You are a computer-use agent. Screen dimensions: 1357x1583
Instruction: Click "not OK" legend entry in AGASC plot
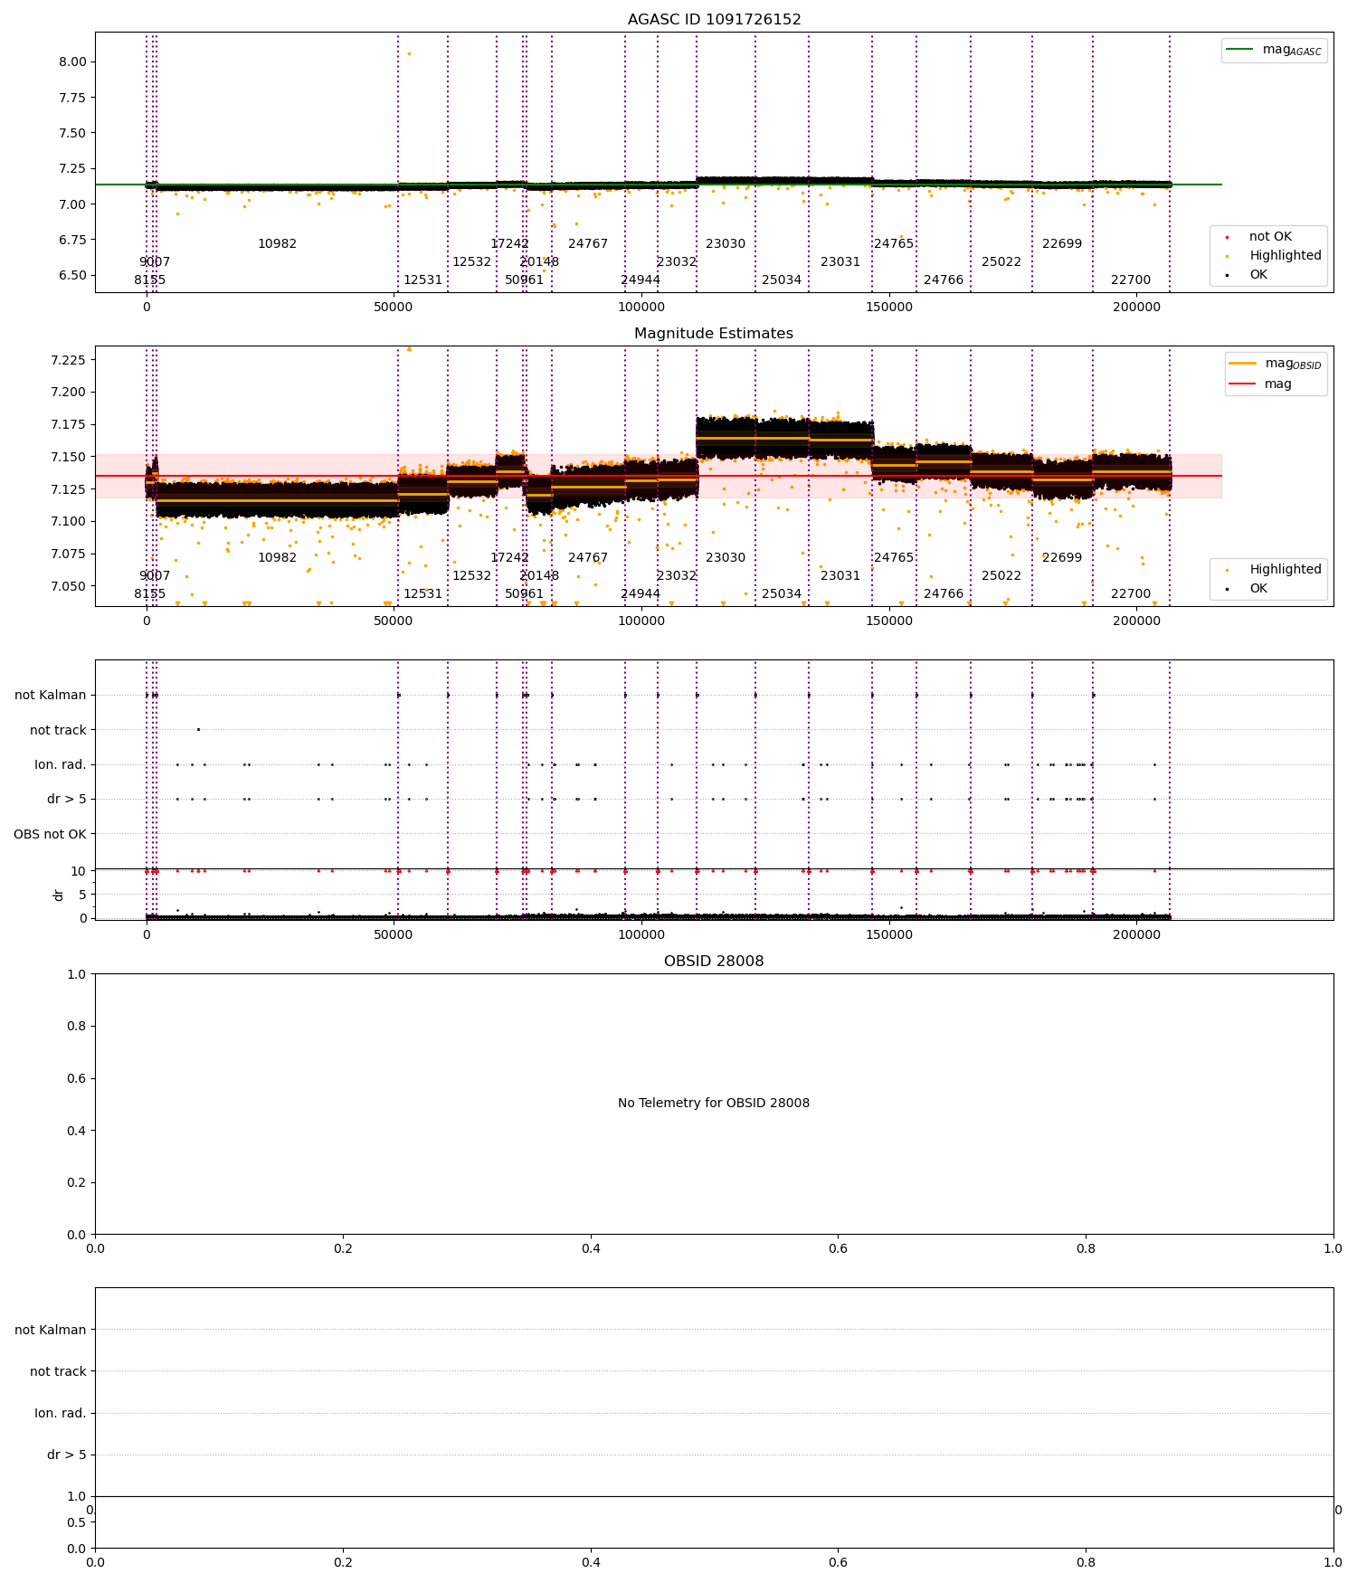[1270, 237]
